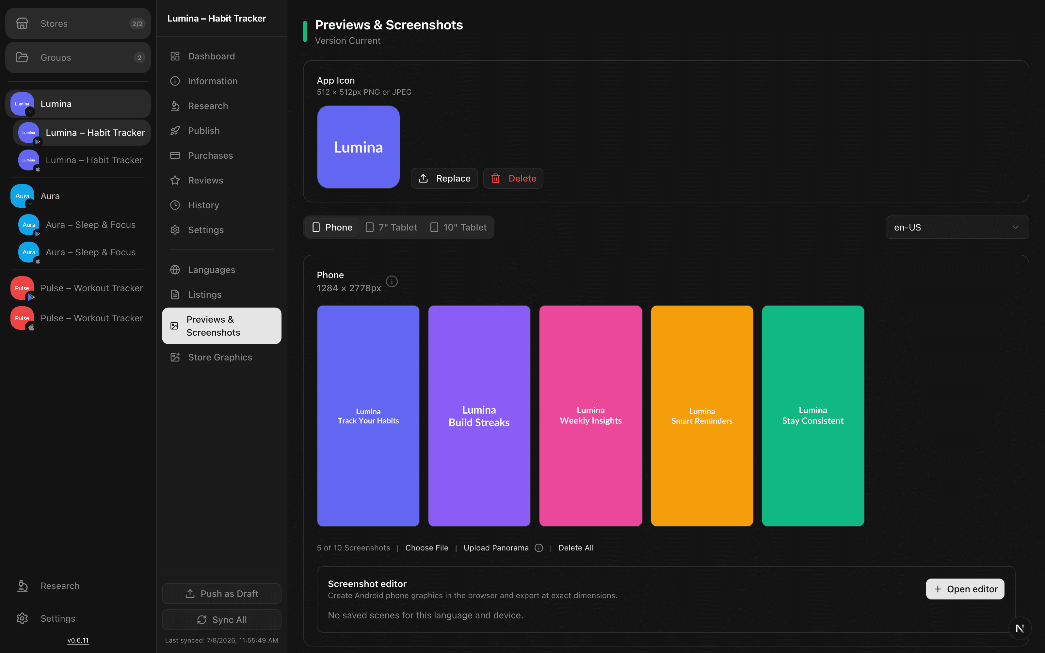Click the Delete All link

(x=576, y=548)
